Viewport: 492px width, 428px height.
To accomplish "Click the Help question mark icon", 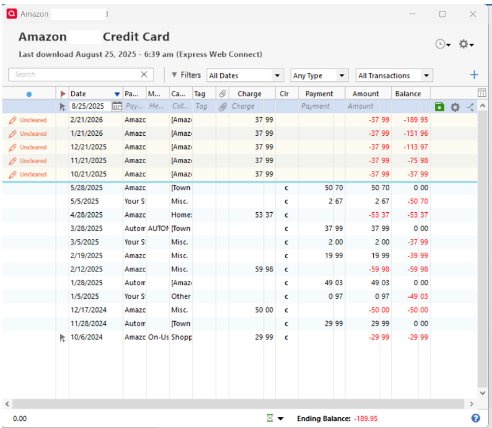I will [476, 418].
